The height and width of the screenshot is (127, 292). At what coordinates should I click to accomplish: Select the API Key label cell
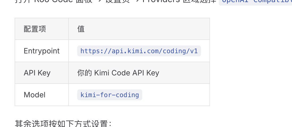click(x=42, y=73)
